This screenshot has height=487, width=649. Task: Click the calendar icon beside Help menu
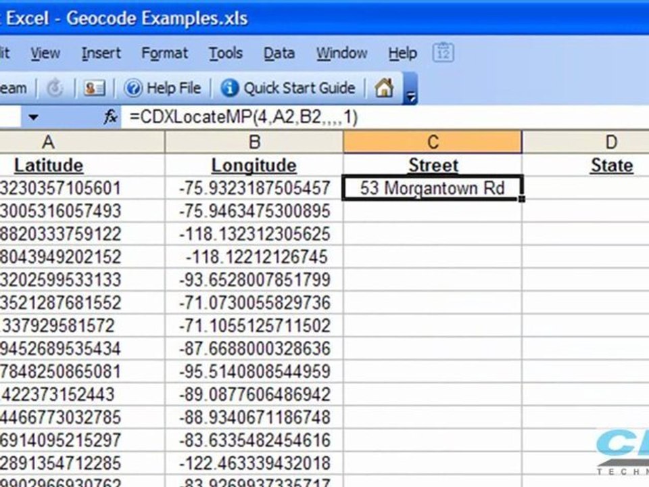click(443, 53)
